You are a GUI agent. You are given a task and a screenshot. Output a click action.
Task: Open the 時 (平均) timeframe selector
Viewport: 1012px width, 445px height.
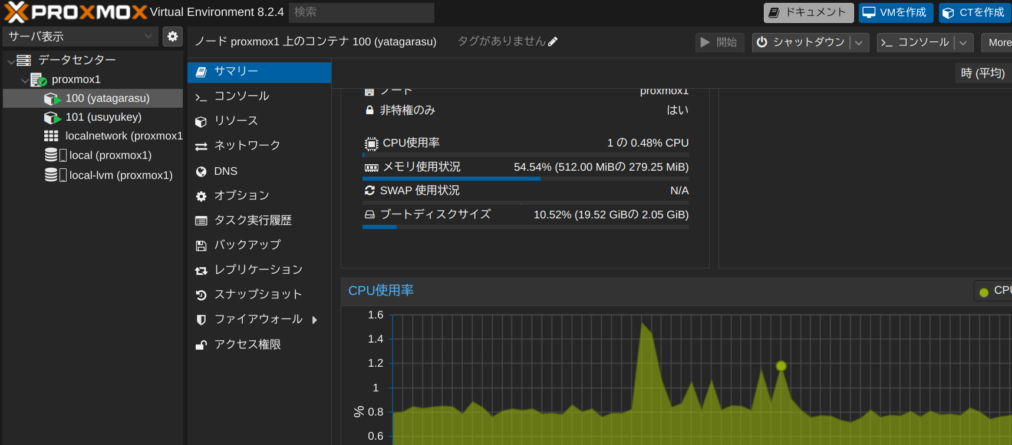[983, 74]
